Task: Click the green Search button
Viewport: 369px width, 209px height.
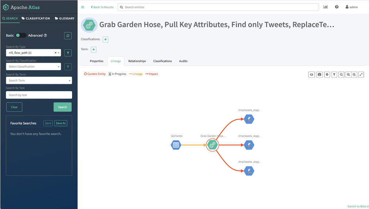Action: 62,107
